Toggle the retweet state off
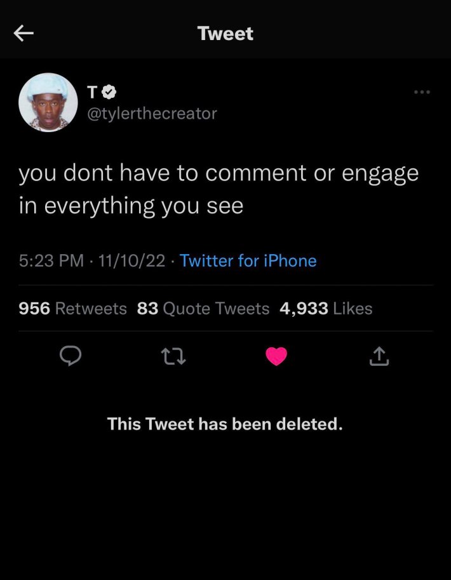This screenshot has height=580, width=451. pos(173,356)
